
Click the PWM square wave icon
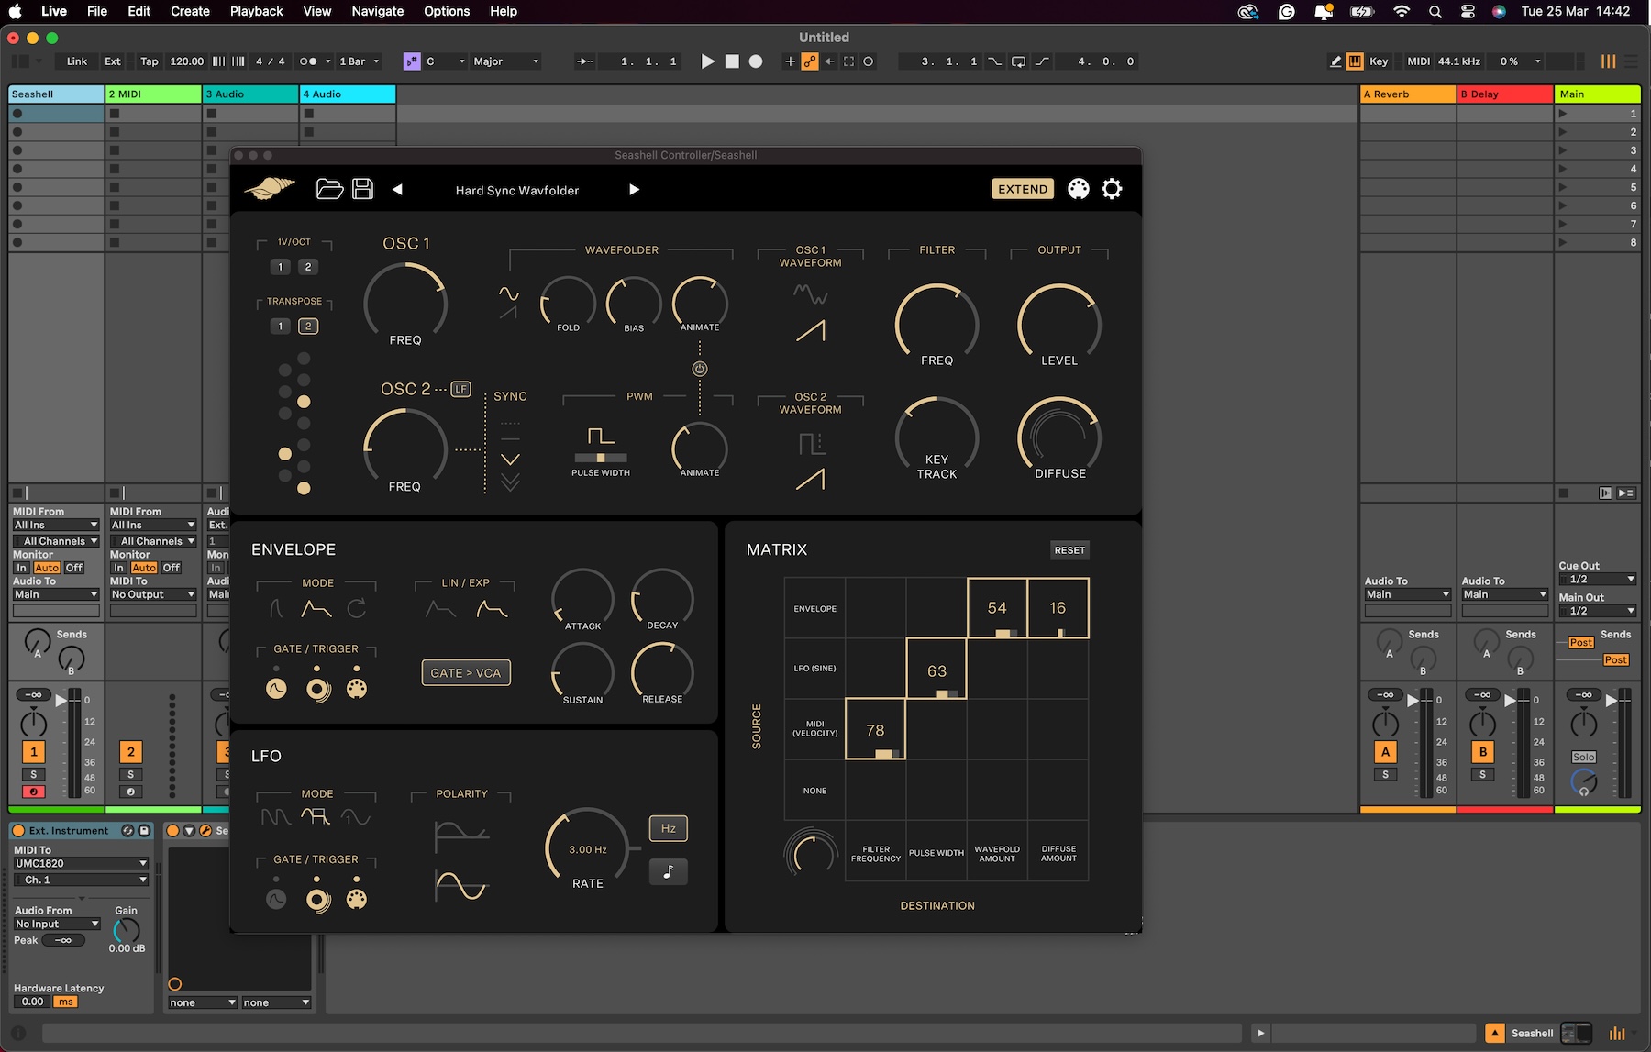coord(601,436)
